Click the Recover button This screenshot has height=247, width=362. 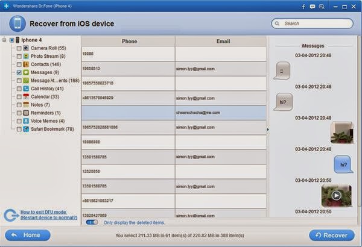point(331,235)
